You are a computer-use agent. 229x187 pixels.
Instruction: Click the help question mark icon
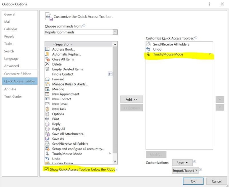[x=210, y=4]
